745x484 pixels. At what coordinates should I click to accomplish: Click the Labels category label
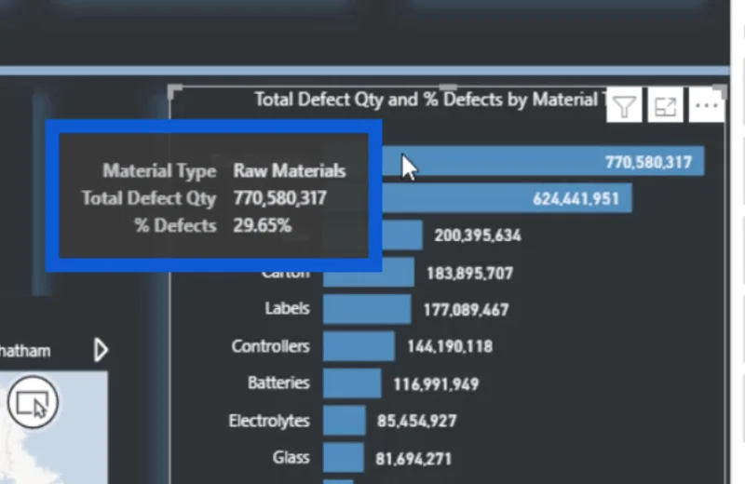(x=288, y=309)
